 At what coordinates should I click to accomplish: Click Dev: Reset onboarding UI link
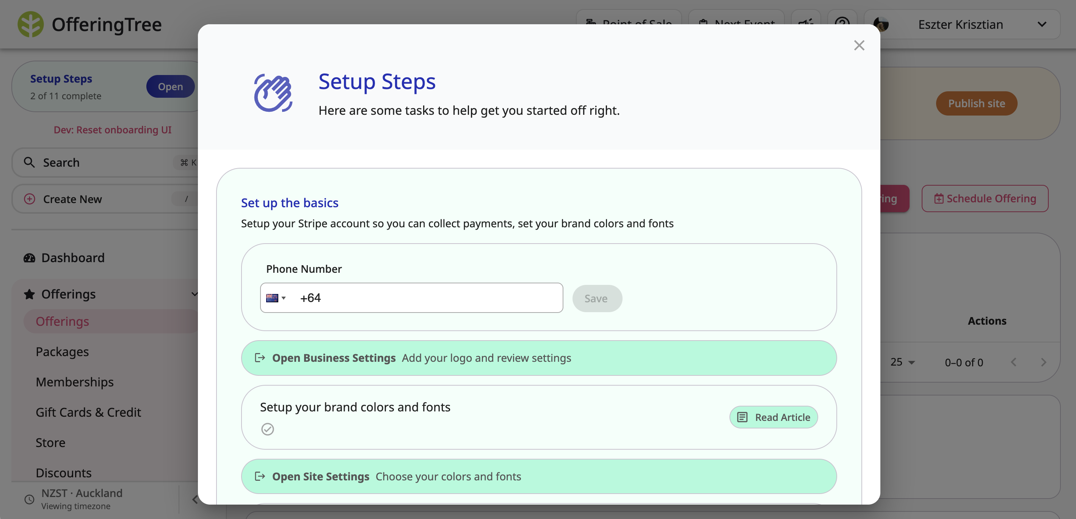click(x=112, y=130)
